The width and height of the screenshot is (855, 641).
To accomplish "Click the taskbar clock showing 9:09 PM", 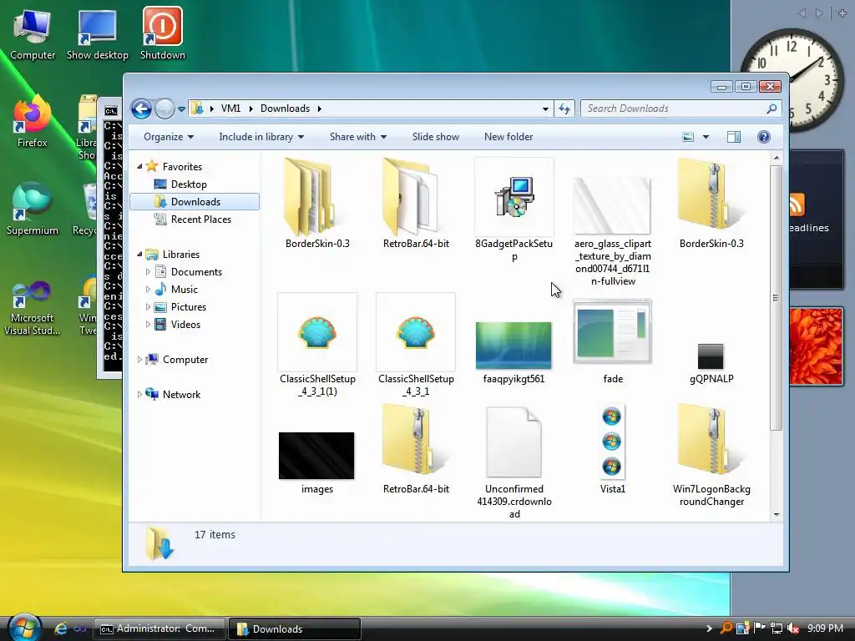I will (x=825, y=628).
